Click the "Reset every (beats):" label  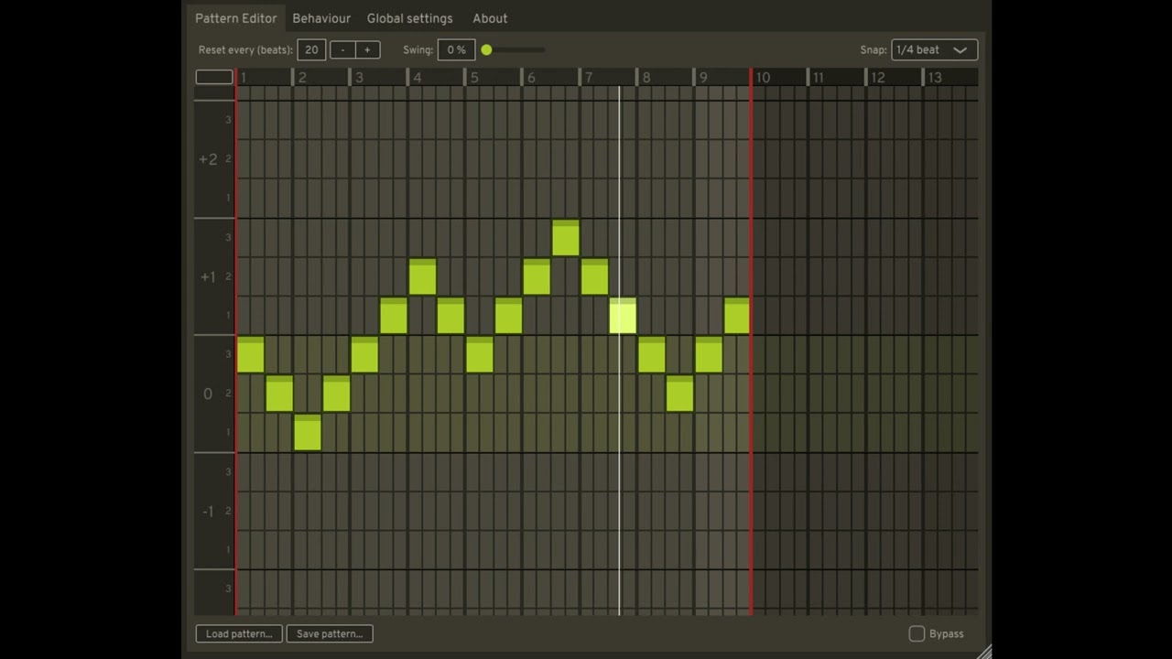tap(245, 50)
